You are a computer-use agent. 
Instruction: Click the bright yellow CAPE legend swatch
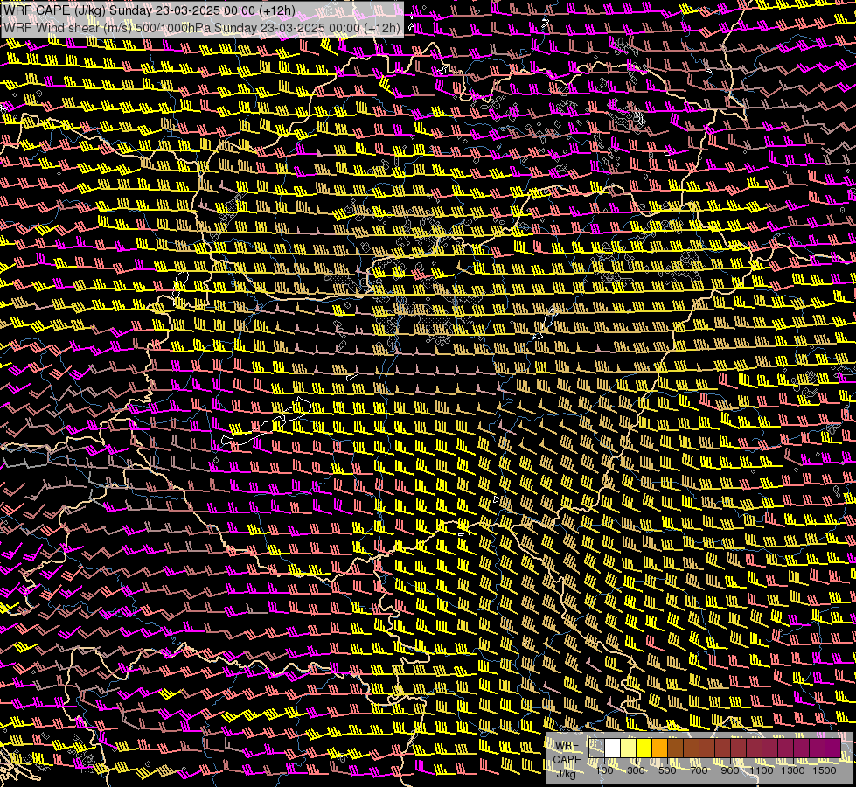point(644,749)
